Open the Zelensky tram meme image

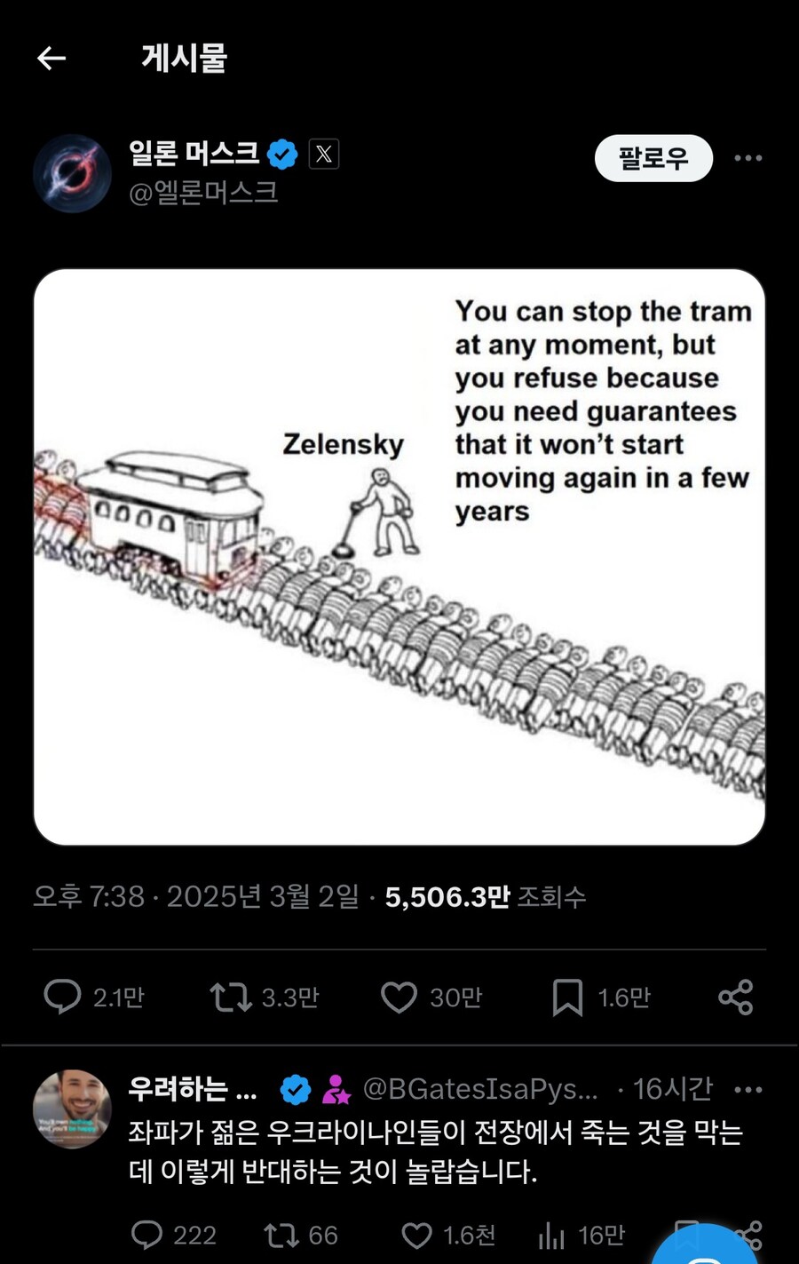pos(399,557)
